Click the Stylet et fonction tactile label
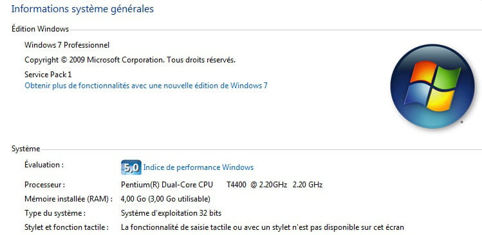Image resolution: width=482 pixels, height=235 pixels. 67,228
